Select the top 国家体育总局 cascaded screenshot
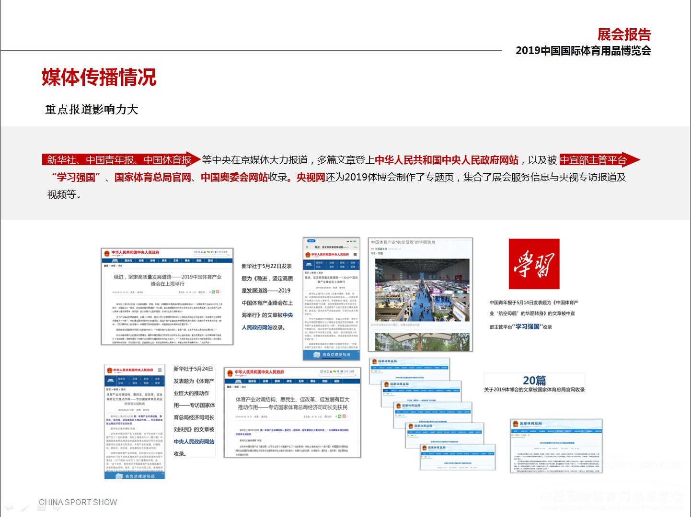Screen dimensions: 691x517 click(410, 370)
